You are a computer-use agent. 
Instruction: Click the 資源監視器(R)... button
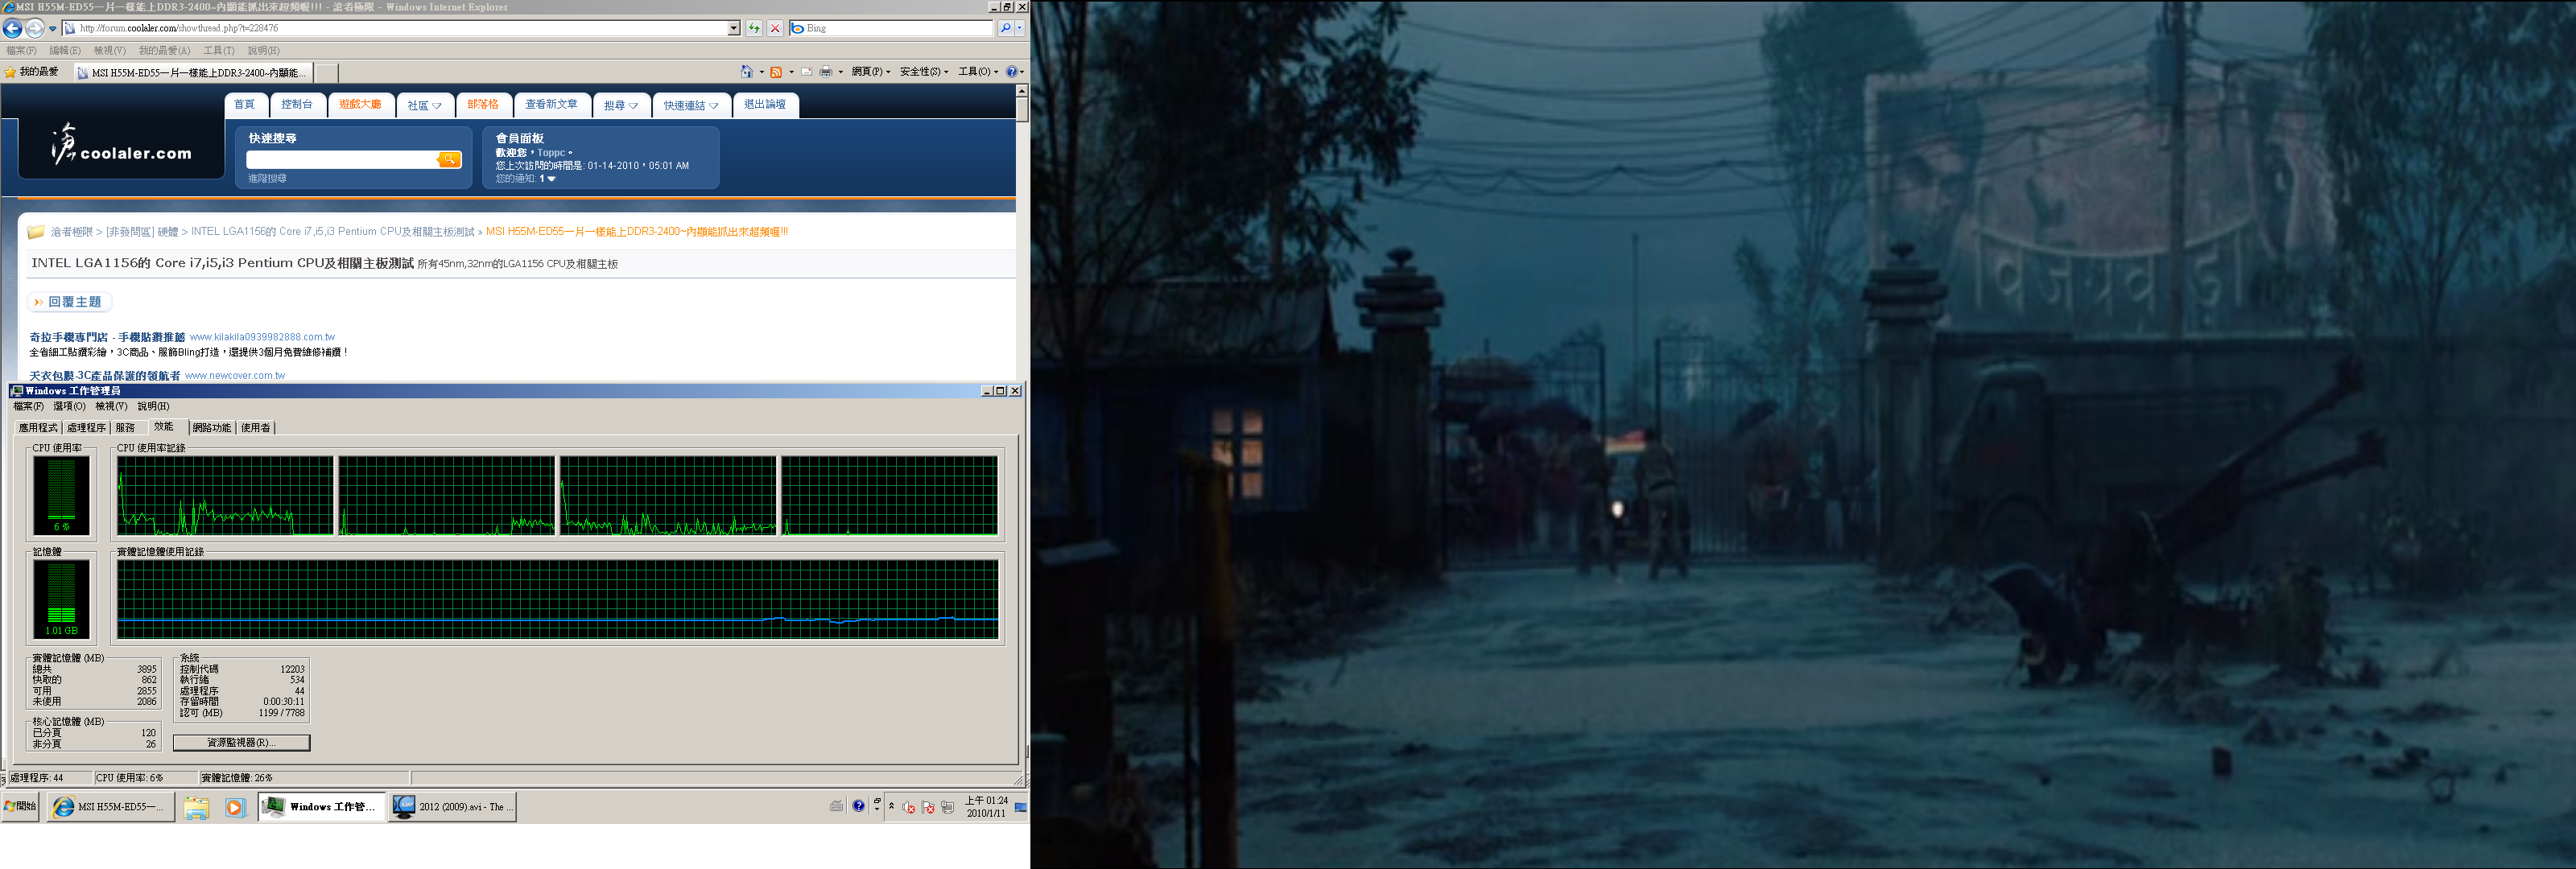pyautogui.click(x=241, y=743)
